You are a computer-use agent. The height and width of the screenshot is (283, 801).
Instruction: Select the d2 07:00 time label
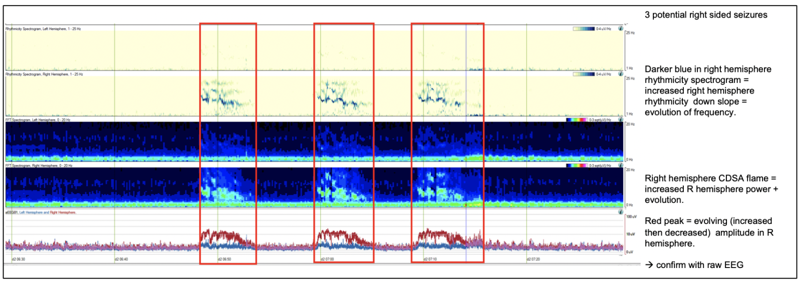coord(327,259)
